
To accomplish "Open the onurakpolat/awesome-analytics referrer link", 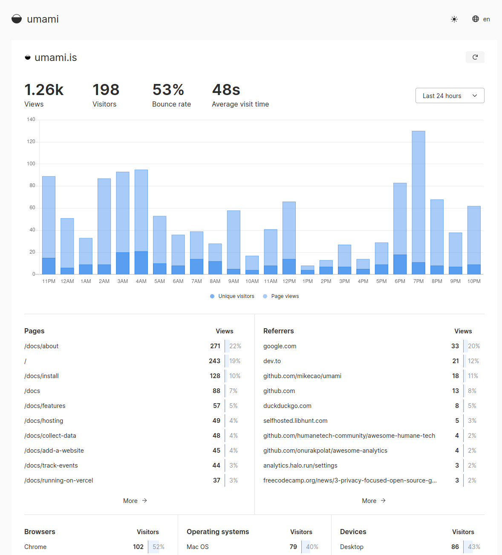I will click(x=325, y=451).
